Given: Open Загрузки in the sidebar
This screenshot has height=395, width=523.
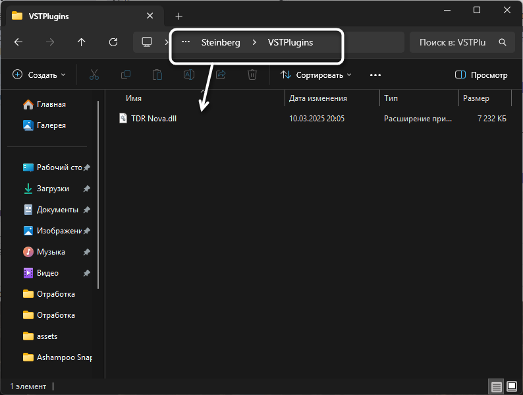Looking at the screenshot, I should (53, 189).
